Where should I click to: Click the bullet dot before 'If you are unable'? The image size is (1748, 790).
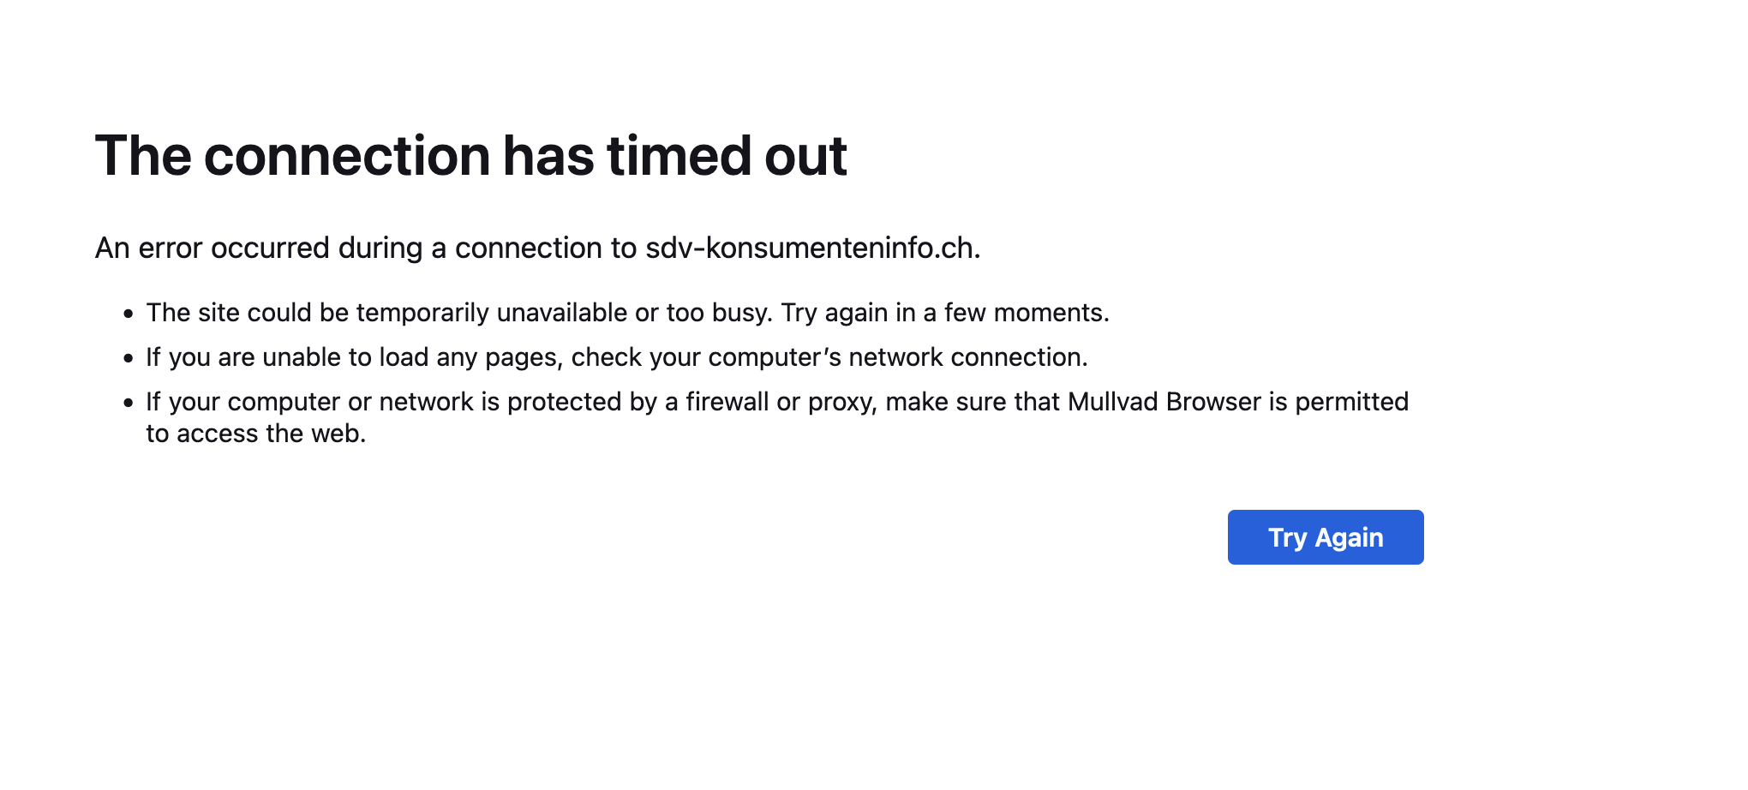[x=129, y=359]
